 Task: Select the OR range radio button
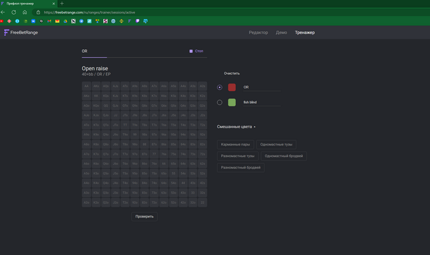point(219,87)
